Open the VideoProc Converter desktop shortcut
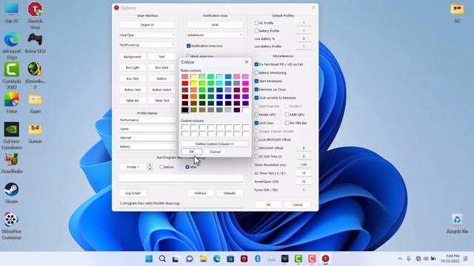Viewport: 474px width, 266px height. 12,225
